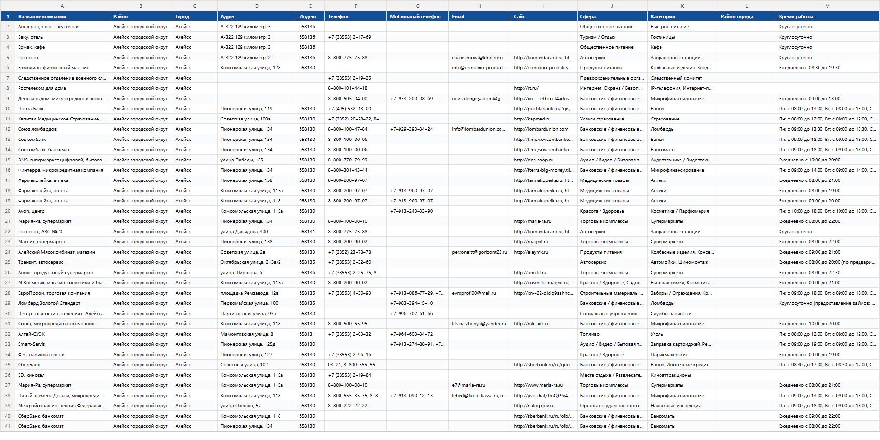The height and width of the screenshot is (440, 880).
Task: Select column D header letter
Action: point(257,6)
